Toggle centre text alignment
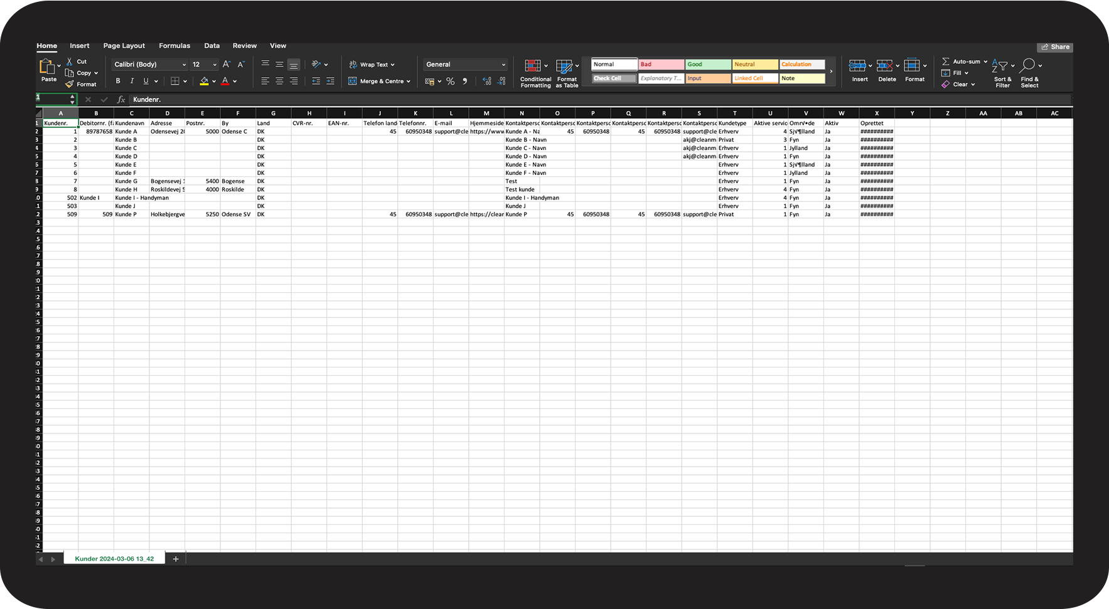This screenshot has width=1109, height=609. 279,81
